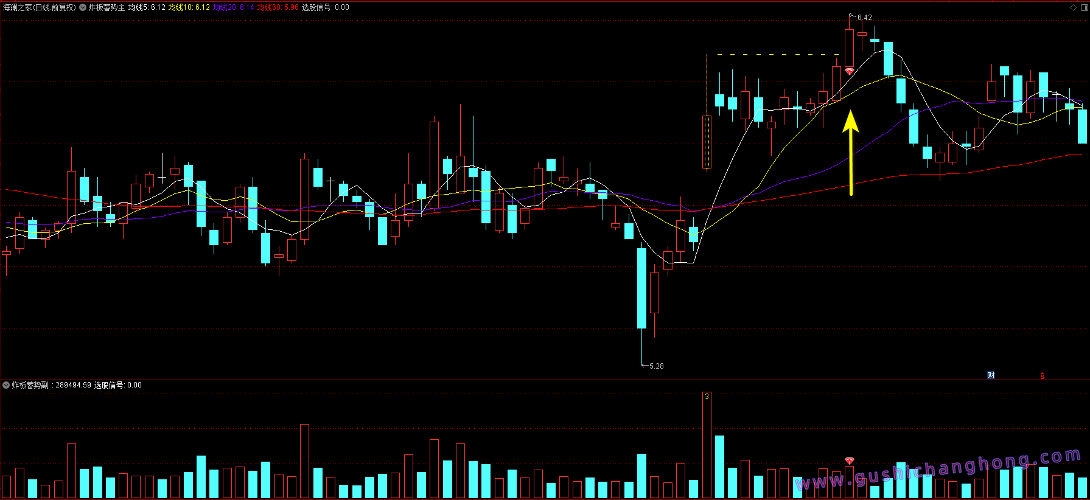Click the red $ marker near chart bottom
The image size is (1090, 500).
(x=1042, y=375)
